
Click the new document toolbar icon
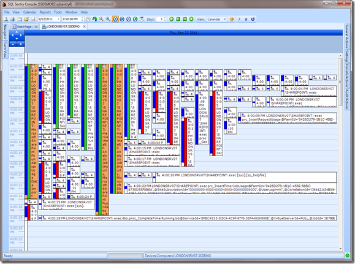click(x=20, y=19)
